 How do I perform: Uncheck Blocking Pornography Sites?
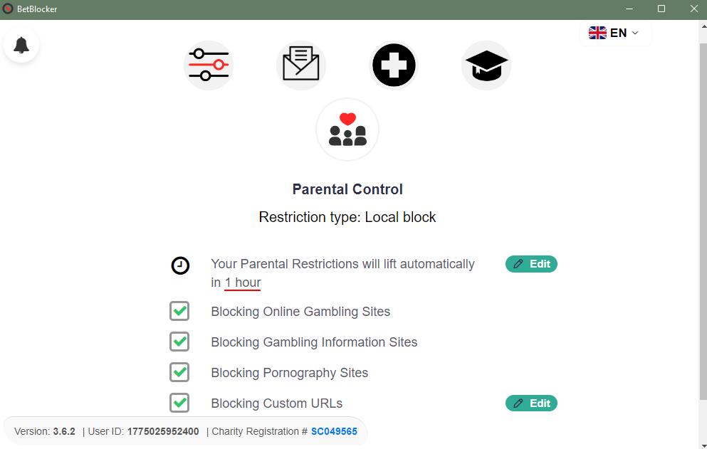pyautogui.click(x=179, y=372)
